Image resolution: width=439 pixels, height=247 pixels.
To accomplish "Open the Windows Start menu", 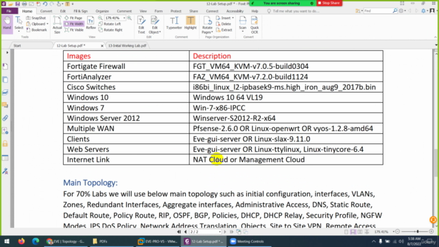I will [x=6, y=242].
